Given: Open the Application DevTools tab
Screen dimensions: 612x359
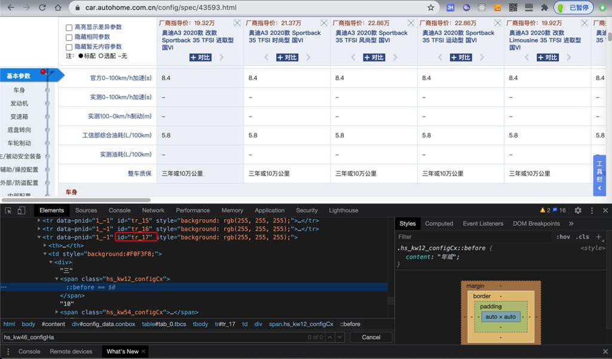Looking at the screenshot, I should click(270, 210).
